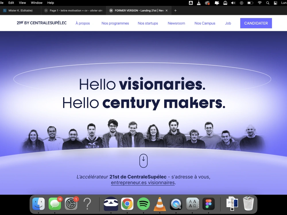
Task: Open Control Center toggles icon
Action: point(276,3)
